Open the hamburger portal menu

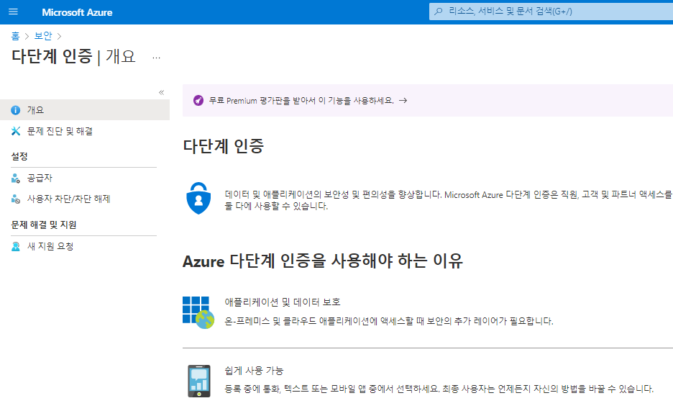(x=14, y=12)
